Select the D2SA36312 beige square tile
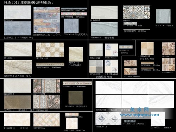The height and width of the screenshot is (132, 176). click(76, 54)
